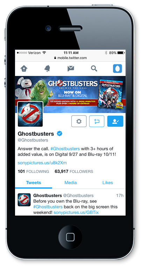The image size is (142, 267).
Task: Click the verified badge beside Ghostbusters
Action: (59, 134)
